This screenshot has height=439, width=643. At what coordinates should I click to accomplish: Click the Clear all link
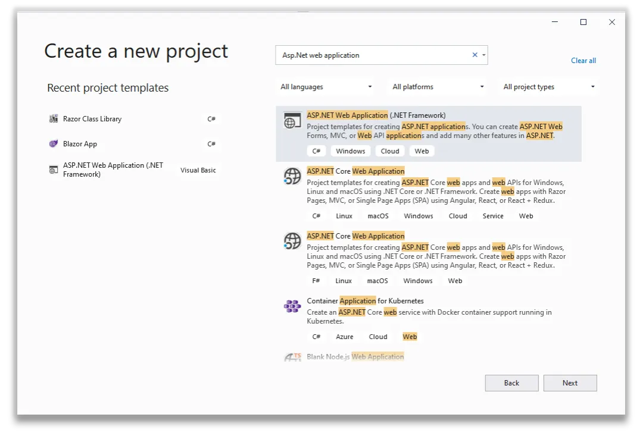[583, 61]
